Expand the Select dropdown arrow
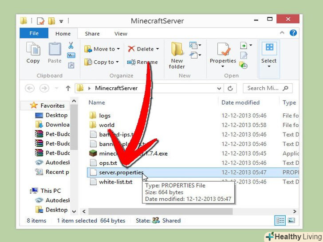Screen dimensions: 323x242 point(269,66)
